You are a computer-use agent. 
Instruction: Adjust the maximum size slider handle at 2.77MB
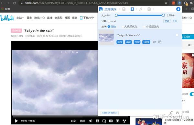coord(163,15)
